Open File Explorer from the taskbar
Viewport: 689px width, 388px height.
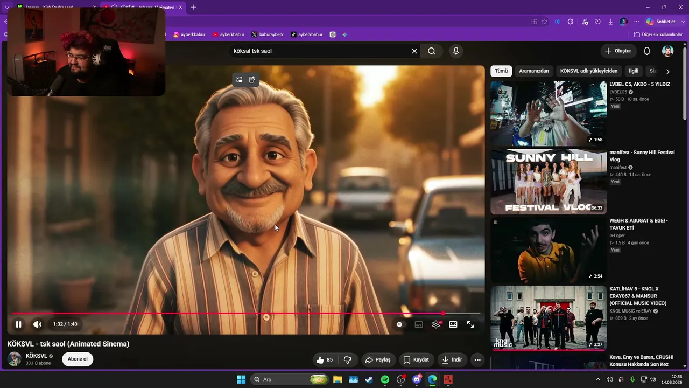pos(338,379)
